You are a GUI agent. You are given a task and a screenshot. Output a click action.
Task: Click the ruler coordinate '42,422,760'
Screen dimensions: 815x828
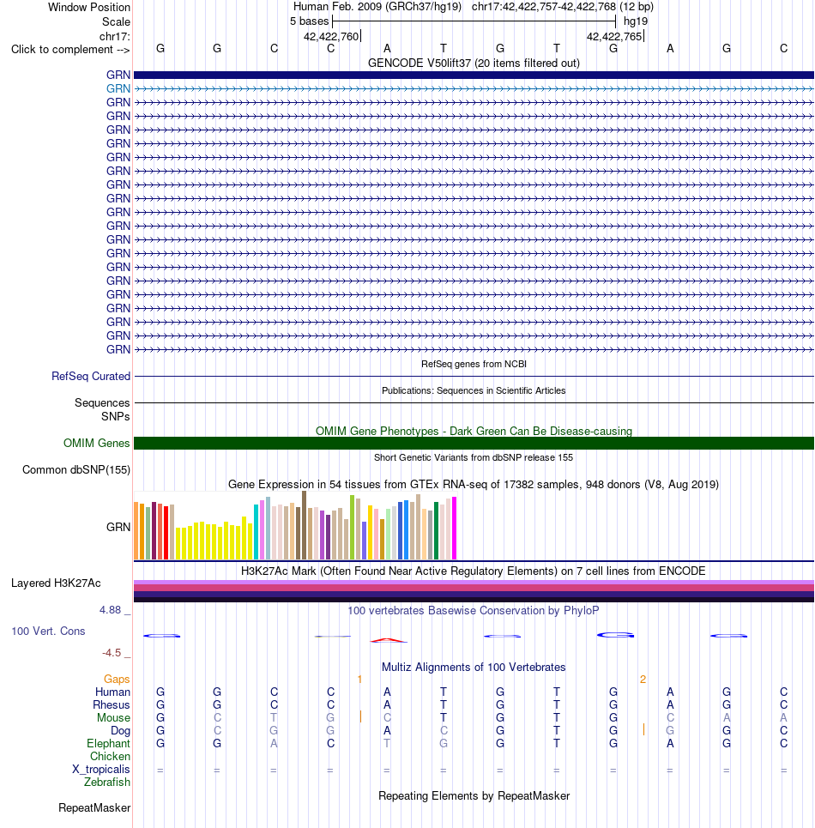point(331,36)
